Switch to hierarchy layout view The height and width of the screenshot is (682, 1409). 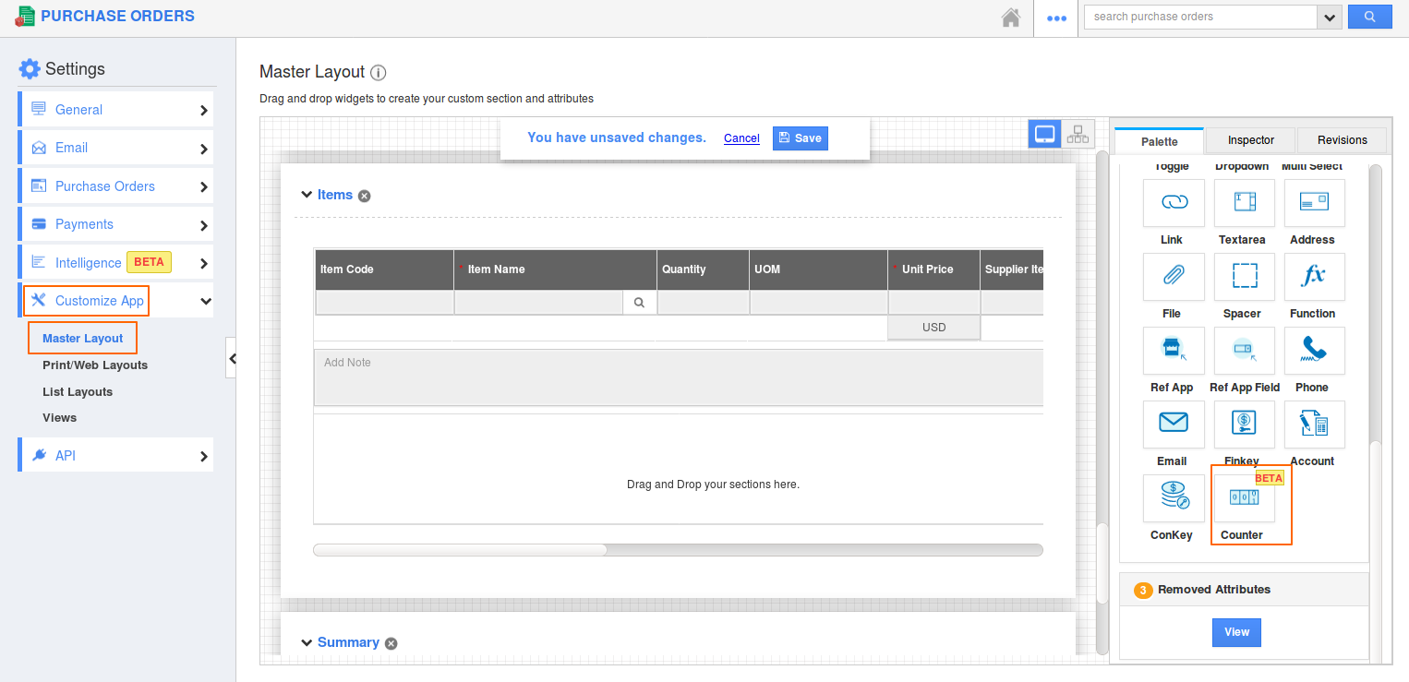tap(1078, 135)
